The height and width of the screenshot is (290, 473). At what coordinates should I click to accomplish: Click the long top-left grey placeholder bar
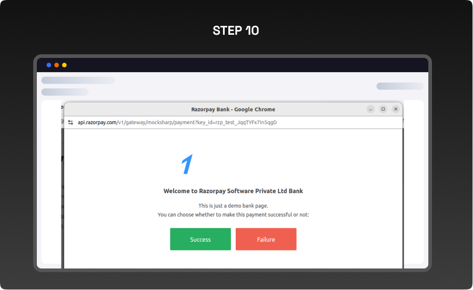point(78,81)
